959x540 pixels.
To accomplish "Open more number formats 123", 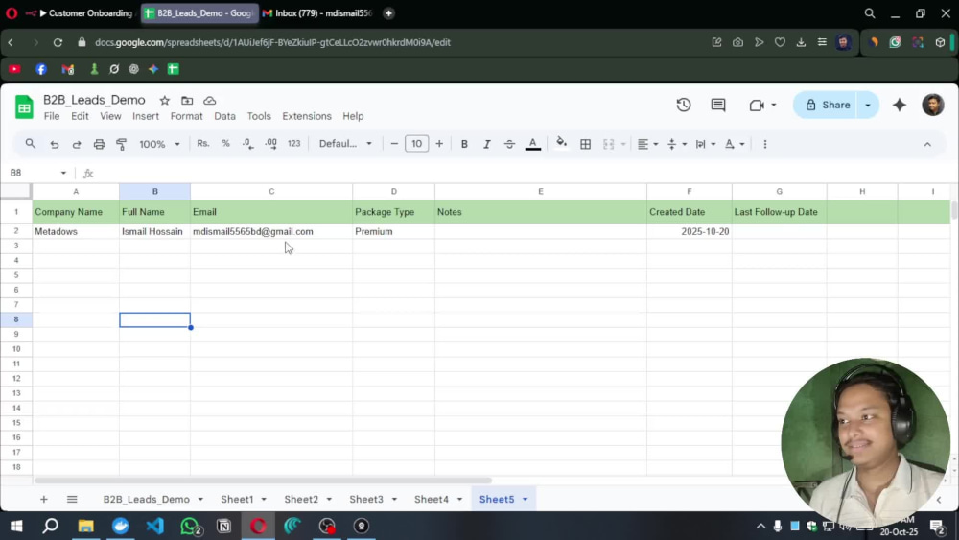I will pos(294,144).
